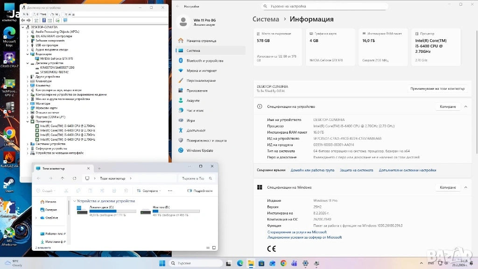
Task: Click the Up arrow in File Explorer
Action: (63, 178)
